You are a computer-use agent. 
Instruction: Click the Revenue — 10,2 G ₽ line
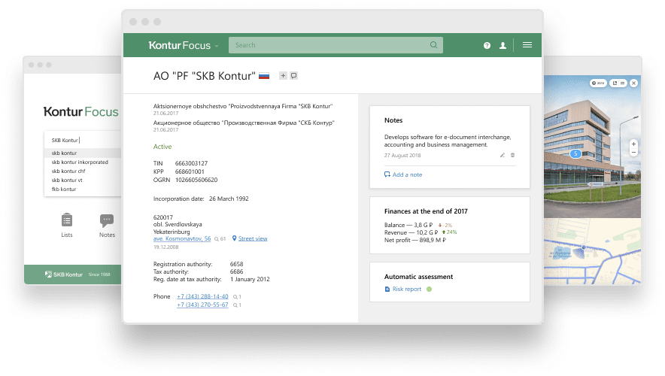(411, 232)
